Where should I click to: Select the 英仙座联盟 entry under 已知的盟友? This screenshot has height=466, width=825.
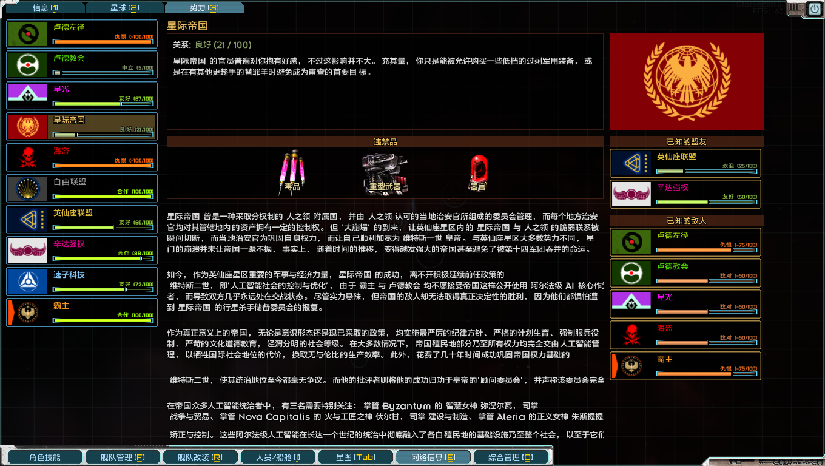[685, 163]
